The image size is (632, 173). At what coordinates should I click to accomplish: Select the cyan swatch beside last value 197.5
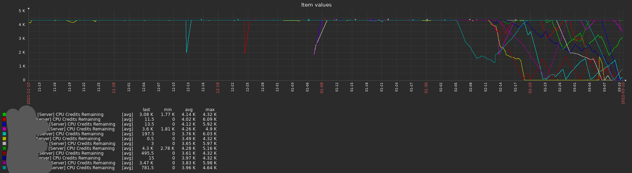click(5, 134)
